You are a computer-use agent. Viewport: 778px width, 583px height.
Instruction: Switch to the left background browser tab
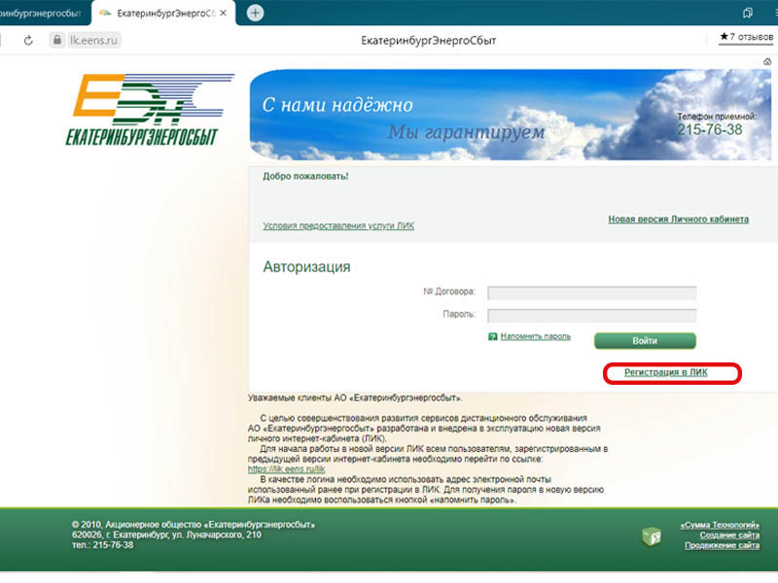[42, 14]
